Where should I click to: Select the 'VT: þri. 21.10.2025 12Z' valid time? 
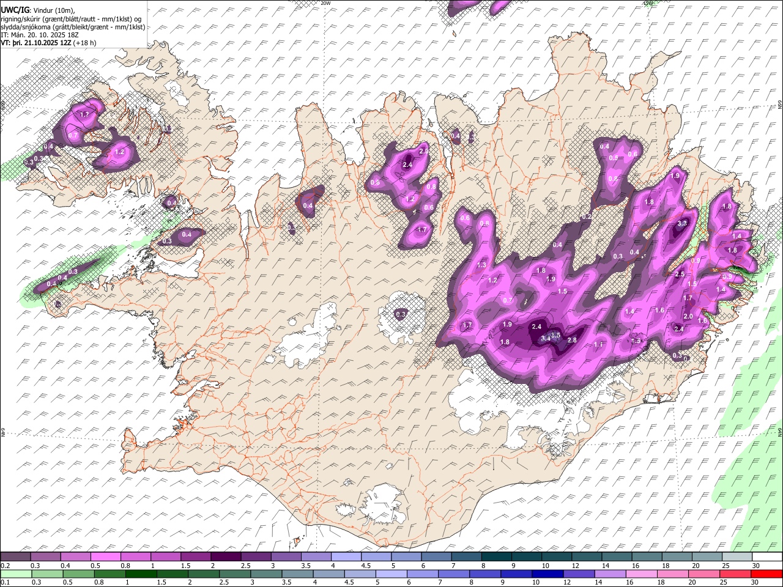[x=35, y=43]
